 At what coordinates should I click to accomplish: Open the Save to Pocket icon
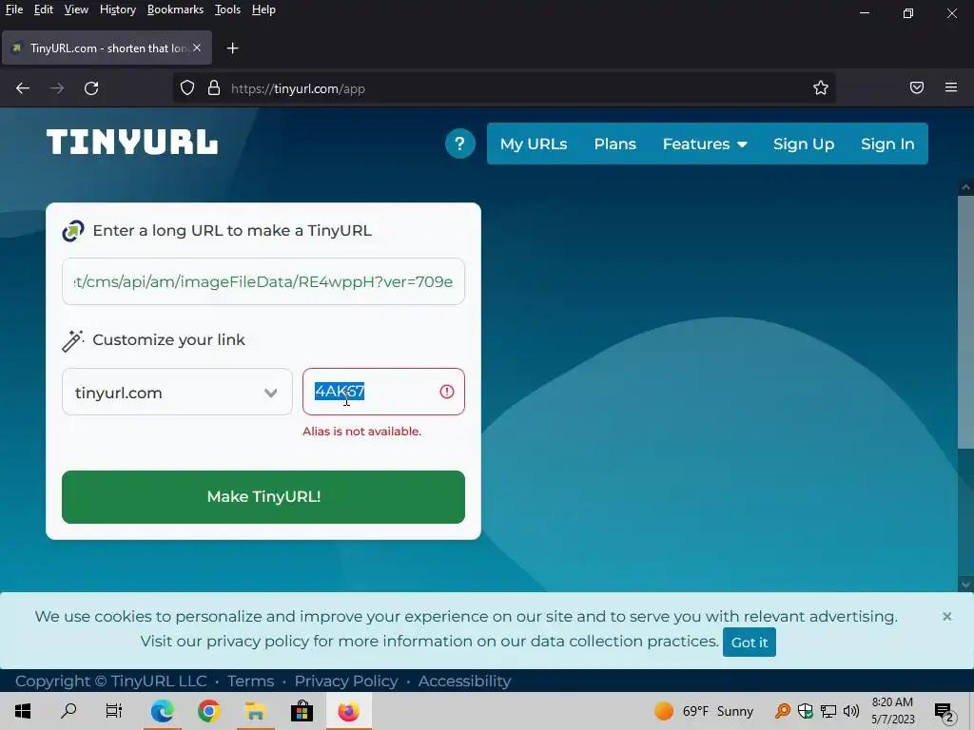coord(917,87)
